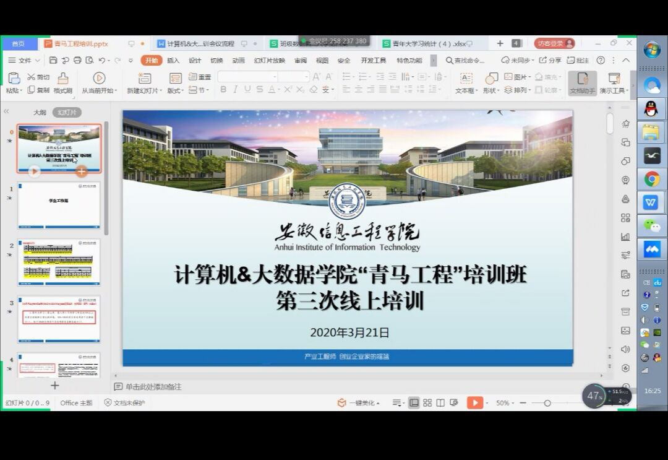Viewport: 668px width, 460px height.
Task: Click the Cut (剪切) scissors icon
Action: coord(32,77)
